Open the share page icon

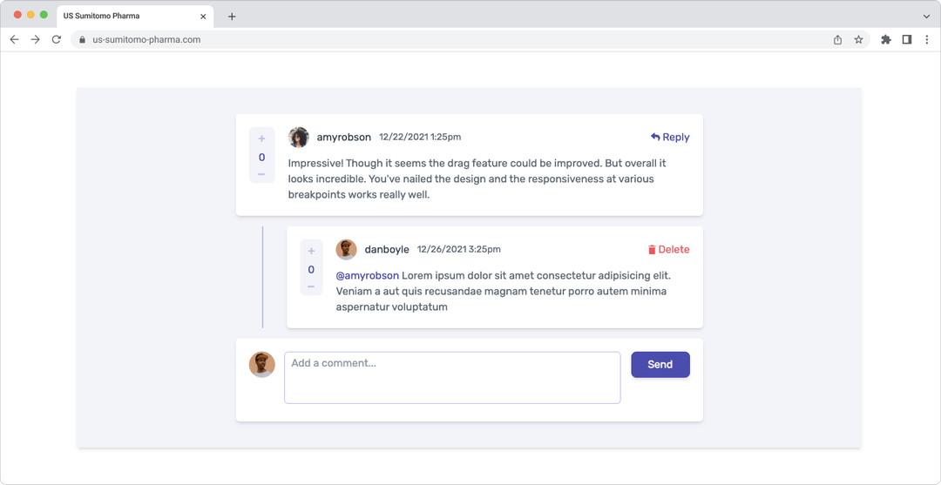[837, 39]
